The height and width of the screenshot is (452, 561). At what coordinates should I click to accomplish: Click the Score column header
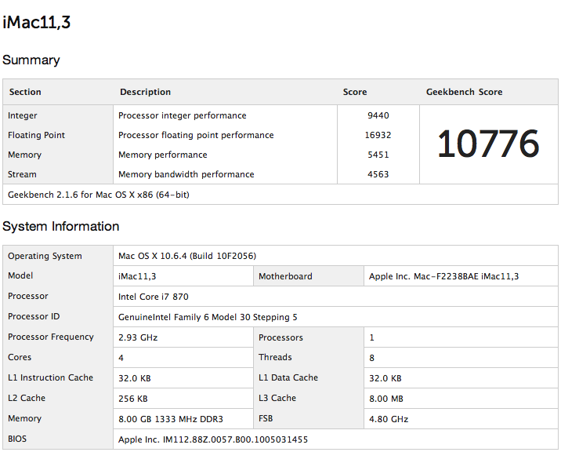click(355, 92)
